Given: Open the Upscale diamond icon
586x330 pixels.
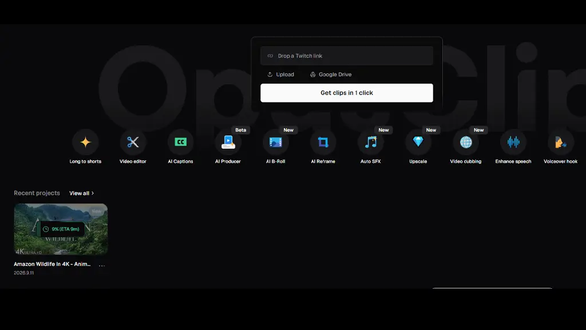Looking at the screenshot, I should point(418,142).
